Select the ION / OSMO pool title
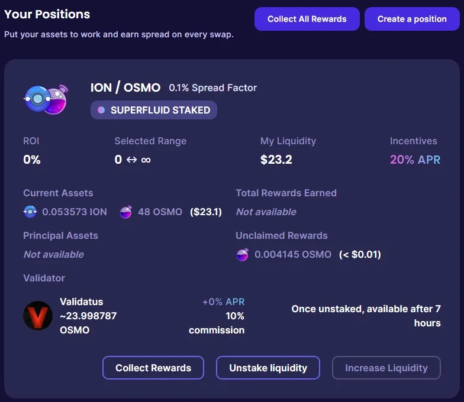 coord(125,87)
